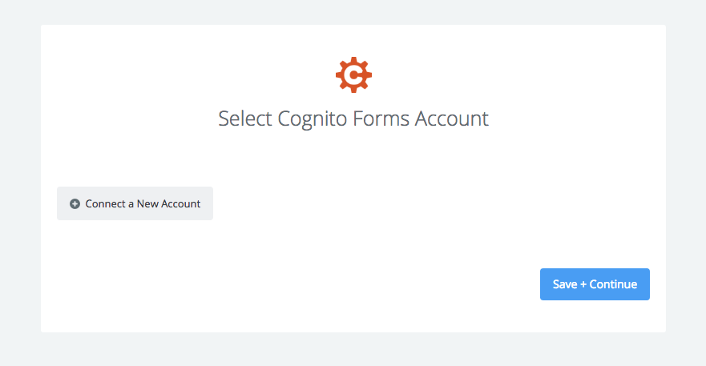Click the gray margin below the white card
This screenshot has width=706, height=366.
[353, 349]
